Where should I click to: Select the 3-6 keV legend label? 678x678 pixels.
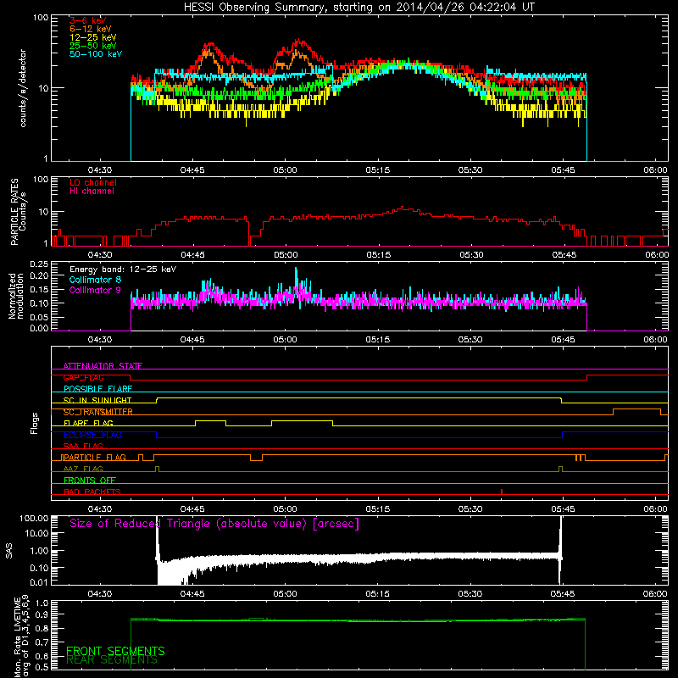pos(88,20)
